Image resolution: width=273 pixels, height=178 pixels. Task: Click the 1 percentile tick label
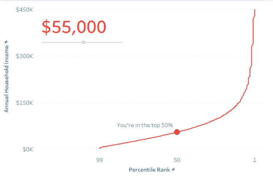click(255, 160)
